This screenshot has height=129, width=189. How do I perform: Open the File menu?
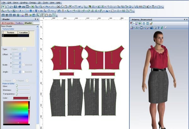pyautogui.click(x=4, y=3)
